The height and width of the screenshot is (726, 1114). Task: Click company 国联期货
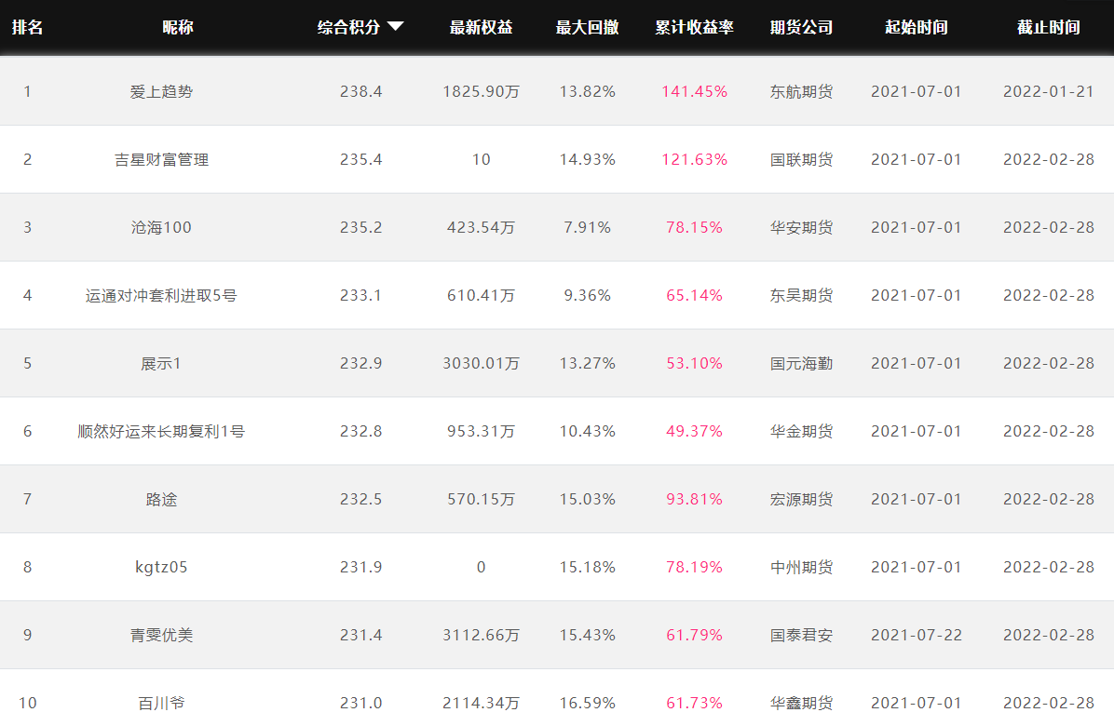point(801,160)
